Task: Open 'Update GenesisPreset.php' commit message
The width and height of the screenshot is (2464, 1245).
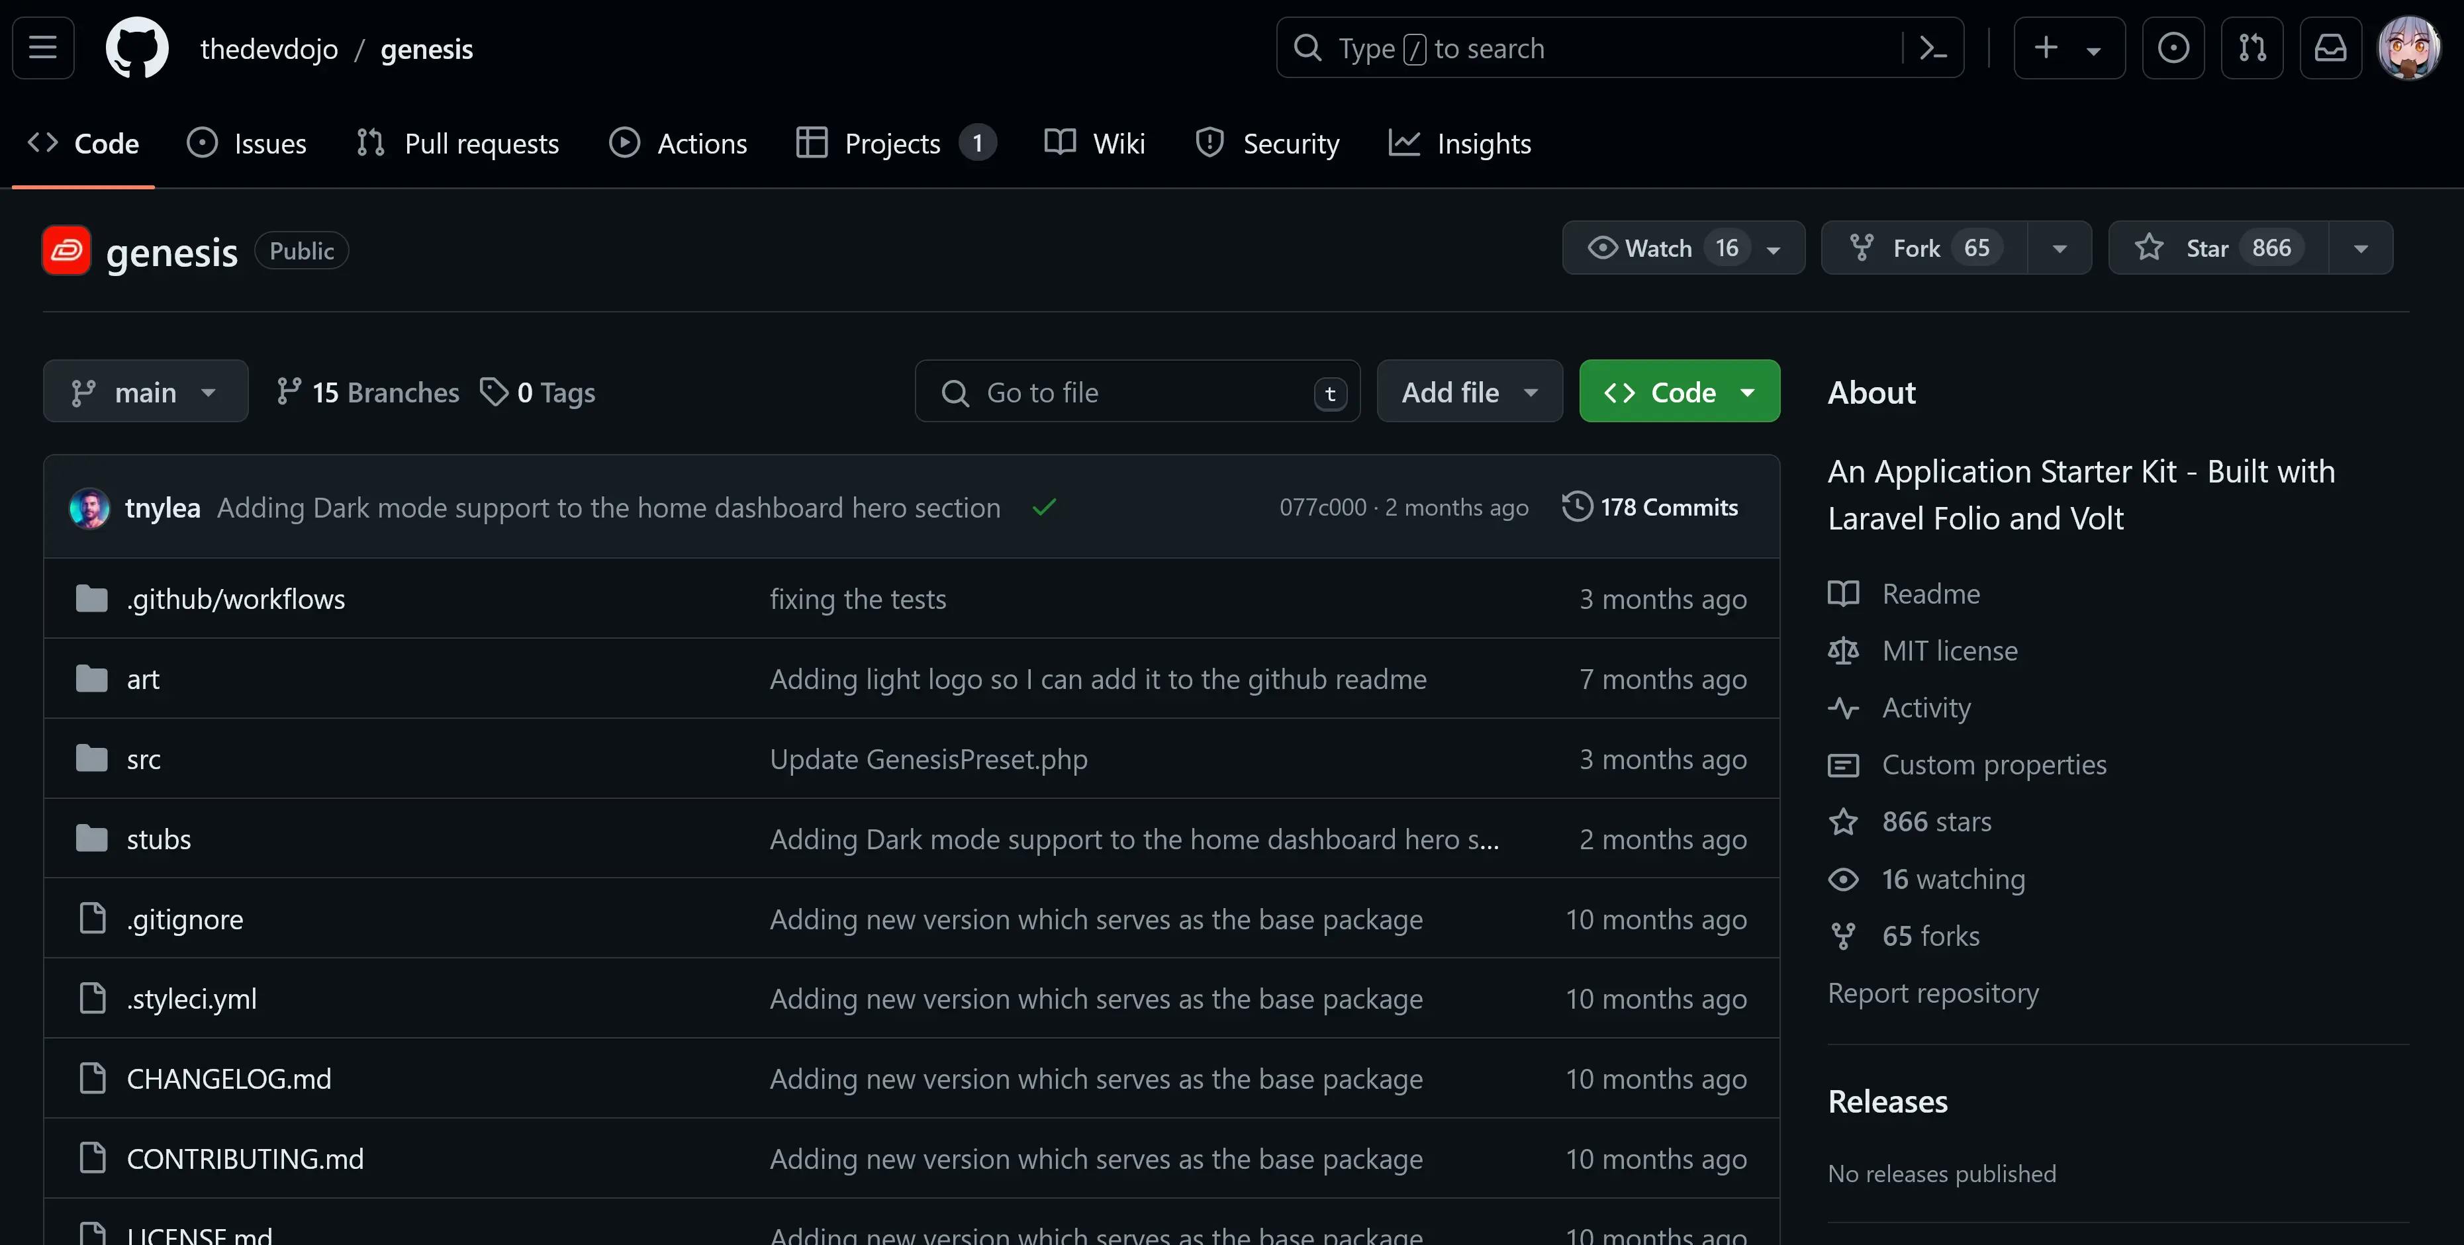Action: tap(929, 759)
